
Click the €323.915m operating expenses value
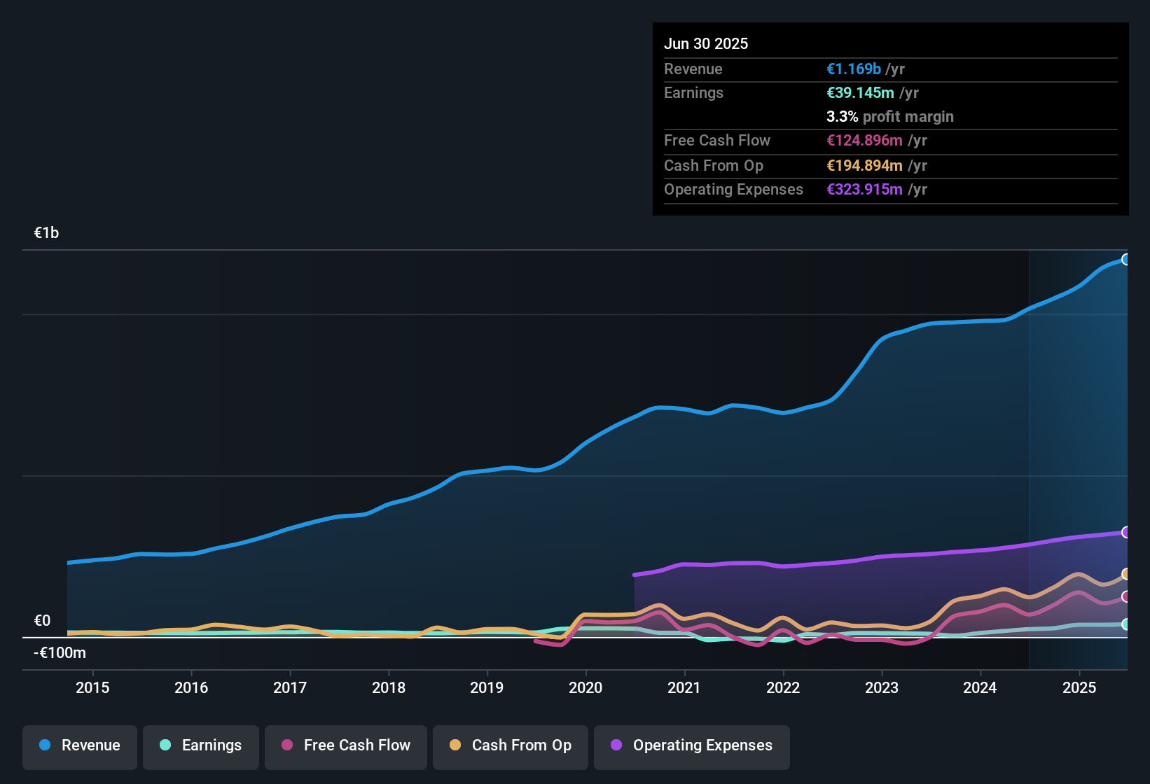coord(864,189)
